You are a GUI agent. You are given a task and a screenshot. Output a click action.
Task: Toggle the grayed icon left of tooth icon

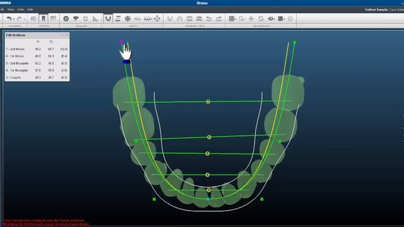pos(33,18)
